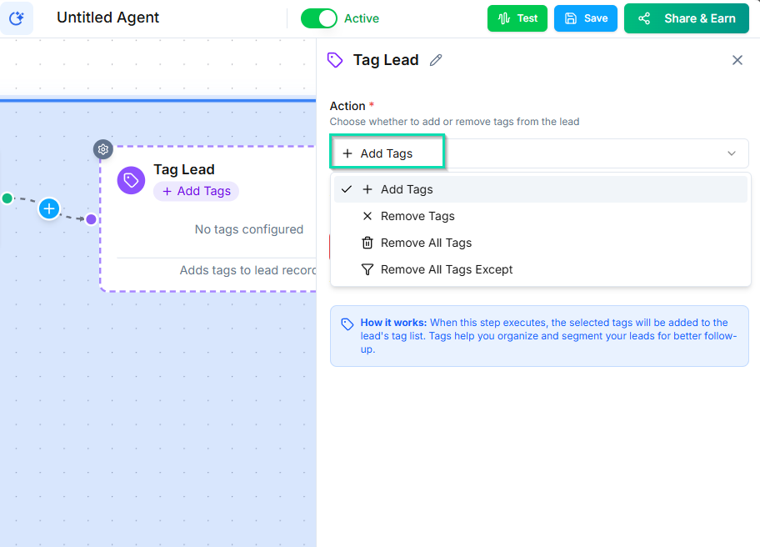The width and height of the screenshot is (760, 547).
Task: Click the copilot icon in the top-left corner
Action: 18,18
